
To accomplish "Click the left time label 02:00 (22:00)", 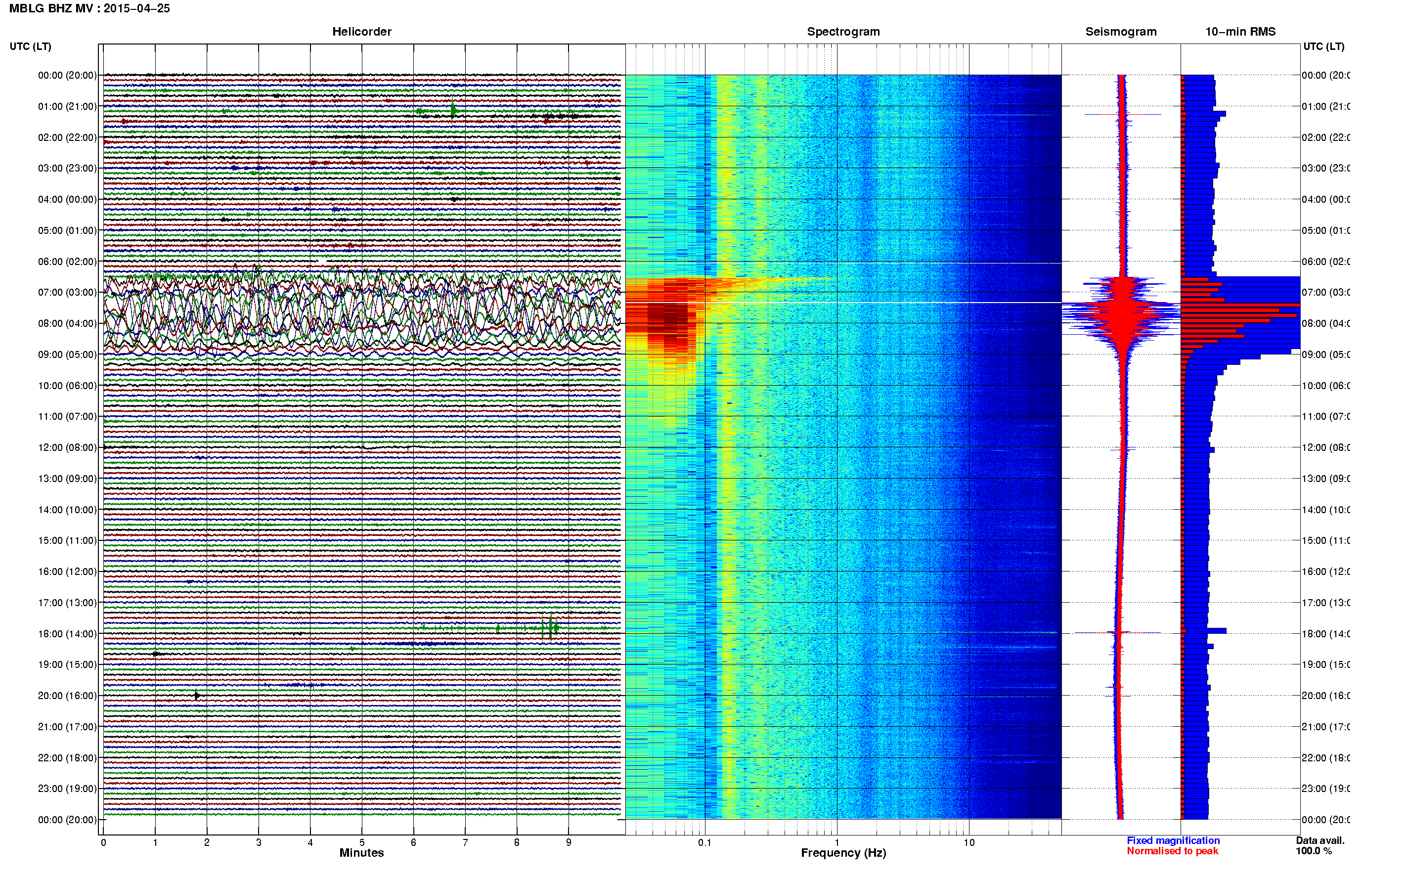I will click(67, 138).
